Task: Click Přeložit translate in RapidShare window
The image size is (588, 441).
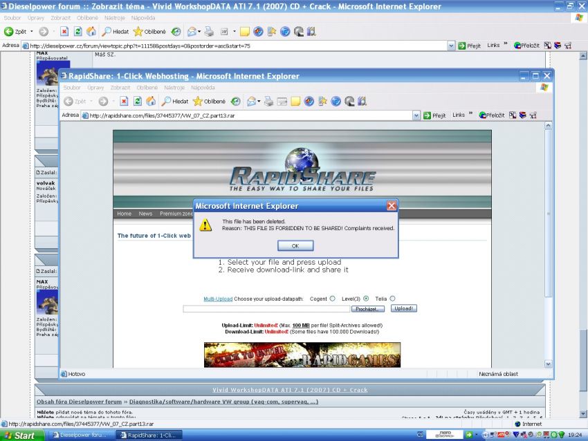Action: tap(492, 115)
